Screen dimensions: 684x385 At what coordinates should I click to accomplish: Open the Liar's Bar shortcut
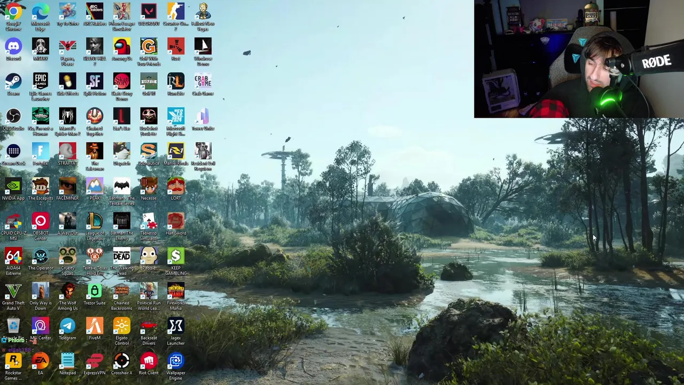[x=122, y=119]
